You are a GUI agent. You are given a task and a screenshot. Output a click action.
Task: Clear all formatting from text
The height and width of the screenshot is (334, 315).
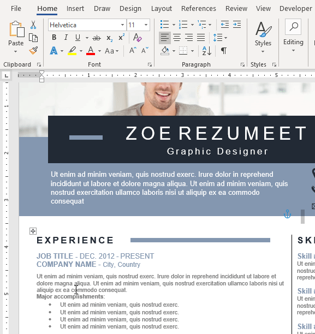point(138,38)
